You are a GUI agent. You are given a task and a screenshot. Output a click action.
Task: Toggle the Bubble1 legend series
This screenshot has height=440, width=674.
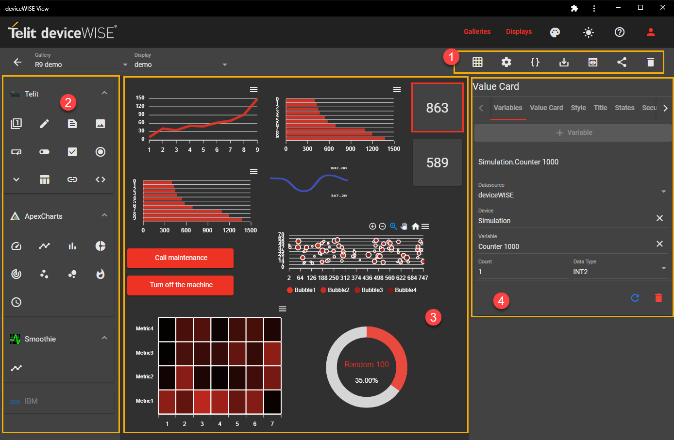302,290
